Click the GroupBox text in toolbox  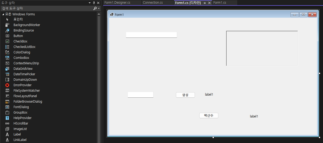(20, 113)
